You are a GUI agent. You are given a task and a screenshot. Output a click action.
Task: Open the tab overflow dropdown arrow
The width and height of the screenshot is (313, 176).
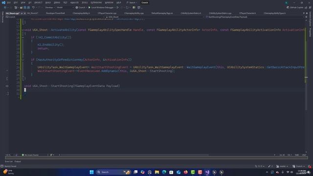(304, 13)
